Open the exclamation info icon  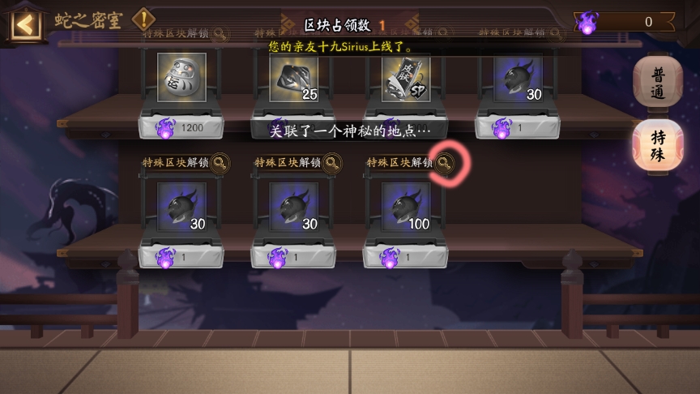click(x=143, y=19)
